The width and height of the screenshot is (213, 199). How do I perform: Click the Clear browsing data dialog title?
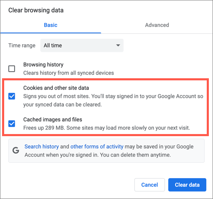click(x=36, y=10)
